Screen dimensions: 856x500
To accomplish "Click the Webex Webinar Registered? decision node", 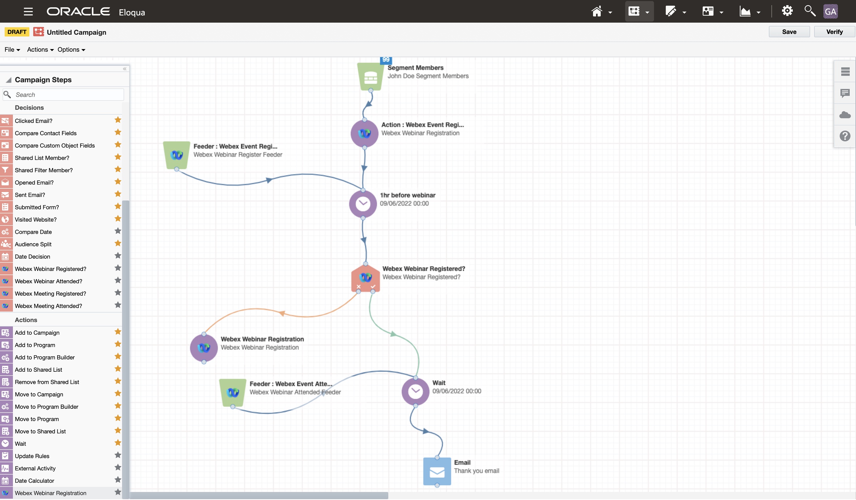I will (364, 277).
